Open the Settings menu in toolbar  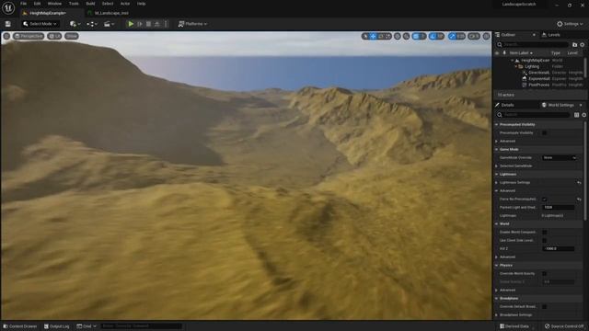coord(570,24)
